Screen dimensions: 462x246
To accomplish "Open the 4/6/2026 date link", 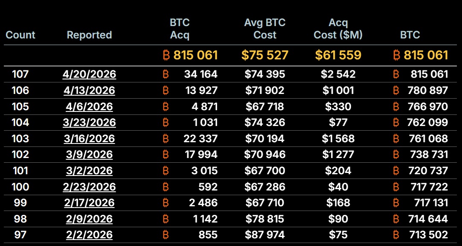I will 89,106.
